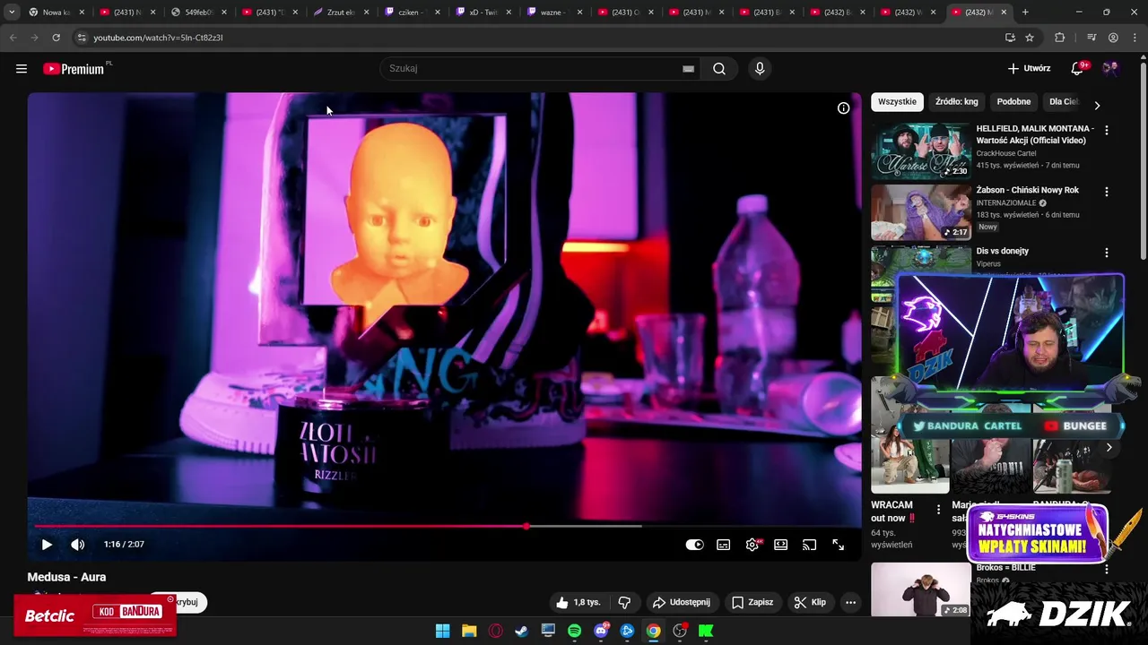1148x645 pixels.
Task: Open the YouTube hamburger guide menu
Action: 22,69
